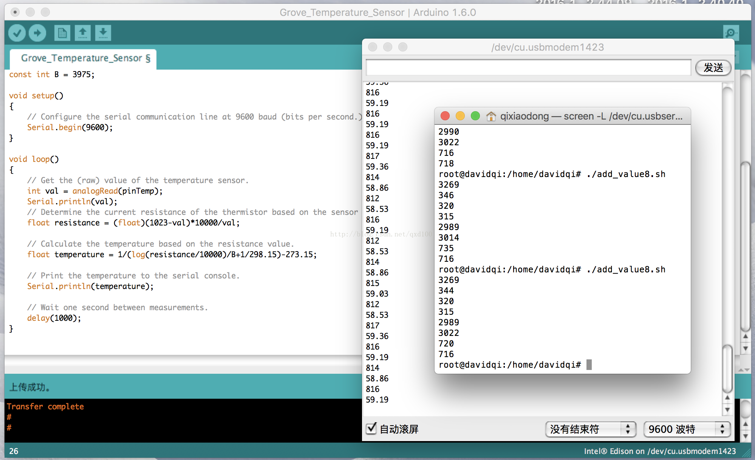The height and width of the screenshot is (460, 755).
Task: Click the /dev/cu.usbmodem1423 window title
Action: point(548,47)
